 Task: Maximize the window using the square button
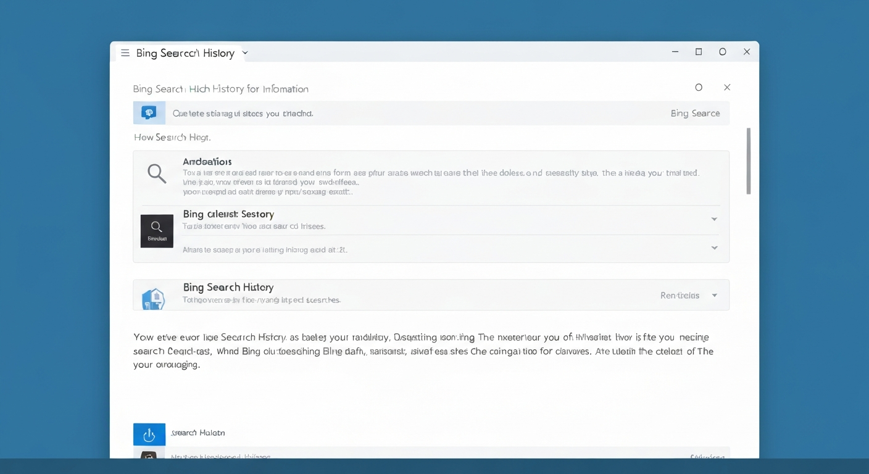[699, 52]
